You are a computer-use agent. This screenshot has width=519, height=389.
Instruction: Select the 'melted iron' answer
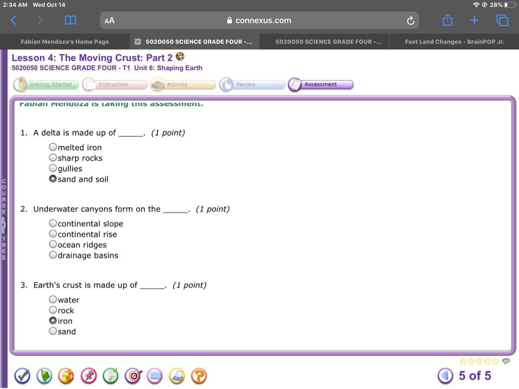[x=53, y=147]
